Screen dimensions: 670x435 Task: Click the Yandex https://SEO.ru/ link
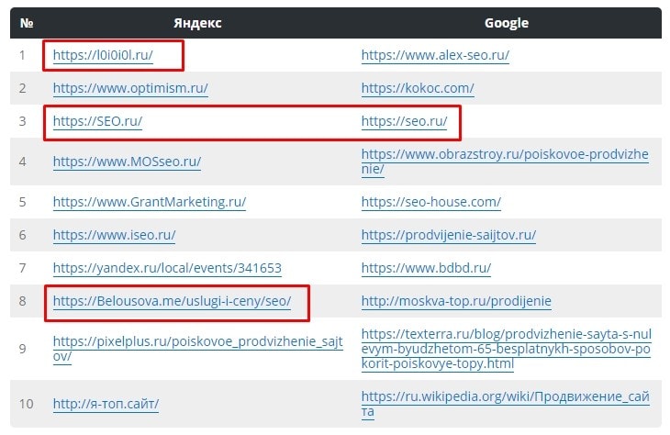tap(97, 121)
